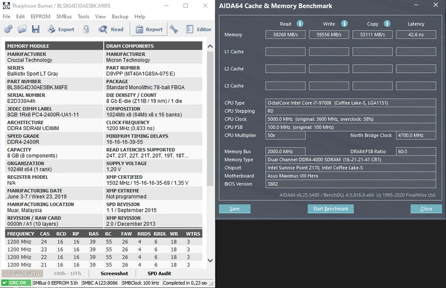This screenshot has width=446, height=288.
Task: Click the Memory Copy value field 53111 MB/s
Action: pyautogui.click(x=372, y=35)
